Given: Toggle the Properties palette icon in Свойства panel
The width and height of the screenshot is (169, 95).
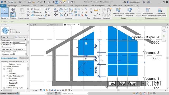Looking at the screenshot, I should coord(13,15).
